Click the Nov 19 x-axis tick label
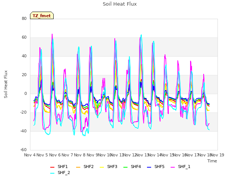 tap(217, 155)
